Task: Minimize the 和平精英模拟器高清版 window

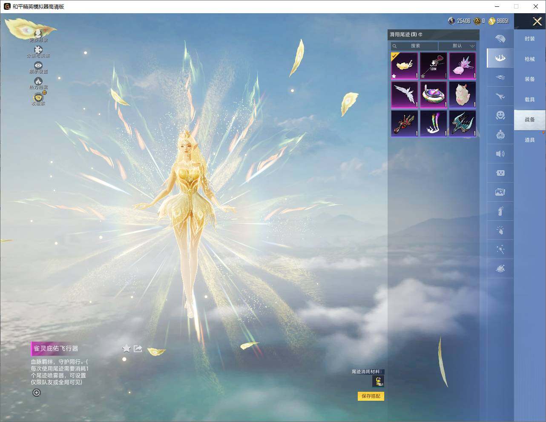Action: click(x=497, y=6)
